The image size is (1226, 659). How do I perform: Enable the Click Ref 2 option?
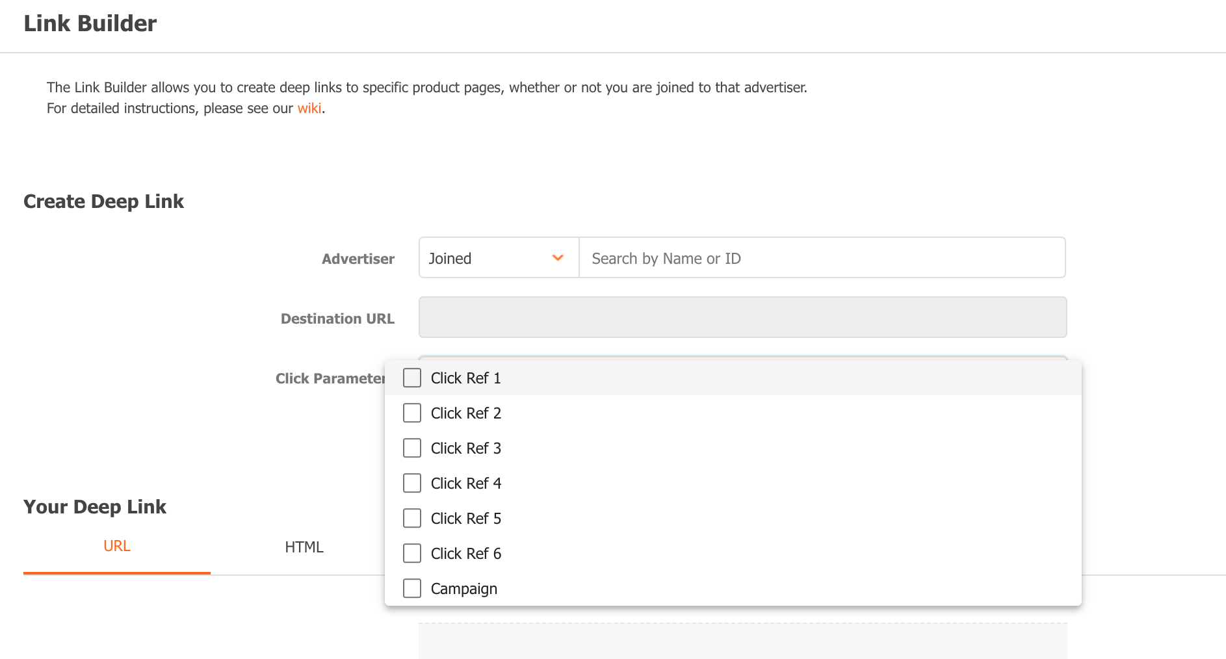(412, 413)
